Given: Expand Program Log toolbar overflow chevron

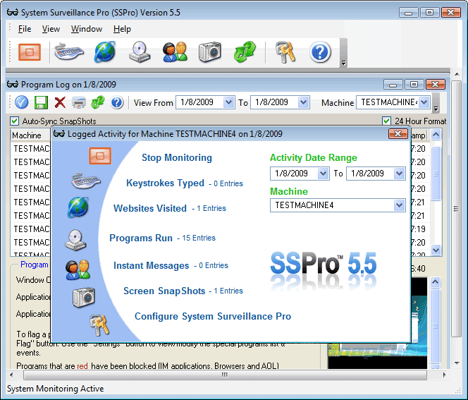Looking at the screenshot, I should click(x=436, y=109).
